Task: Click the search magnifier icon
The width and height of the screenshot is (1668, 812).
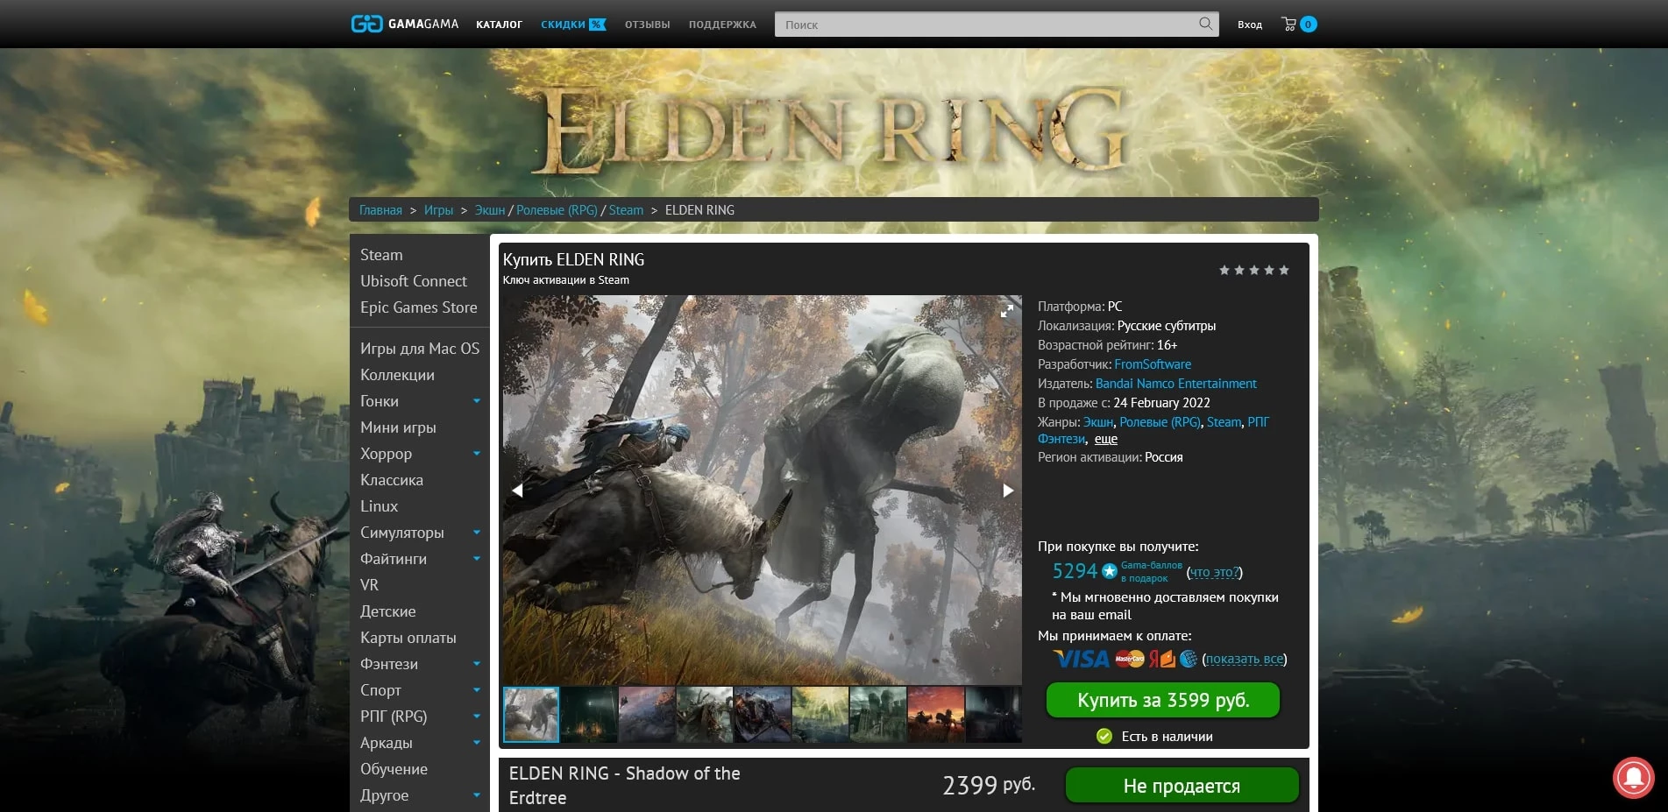Action: point(1205,24)
